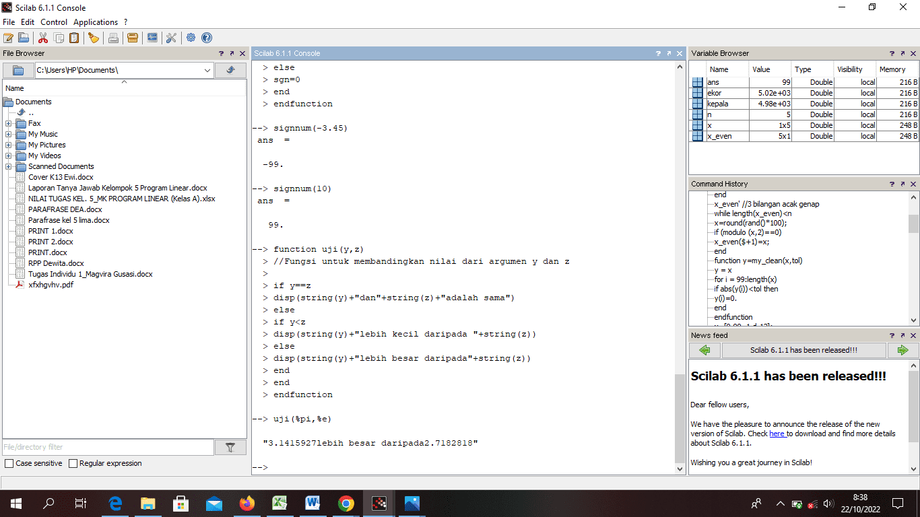This screenshot has width=920, height=517.
Task: Undock the Scilab Console panel
Action: 669,53
